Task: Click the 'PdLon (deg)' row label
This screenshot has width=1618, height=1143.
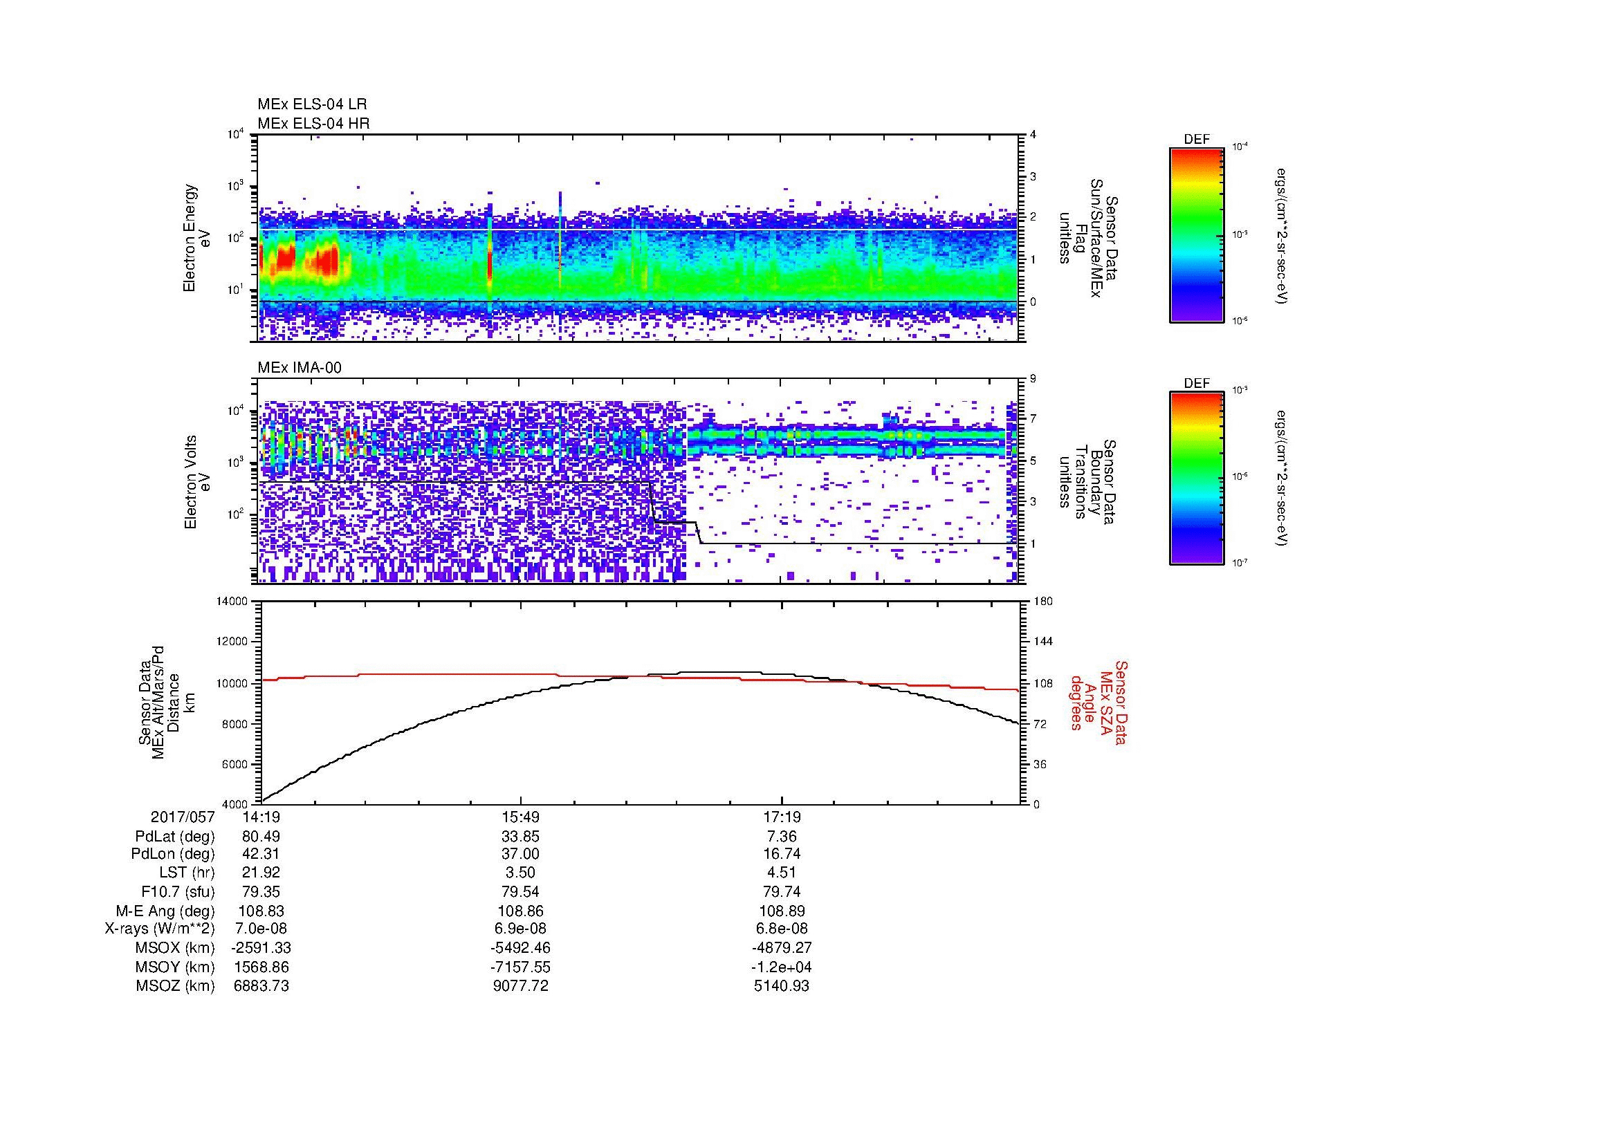Action: pyautogui.click(x=173, y=854)
